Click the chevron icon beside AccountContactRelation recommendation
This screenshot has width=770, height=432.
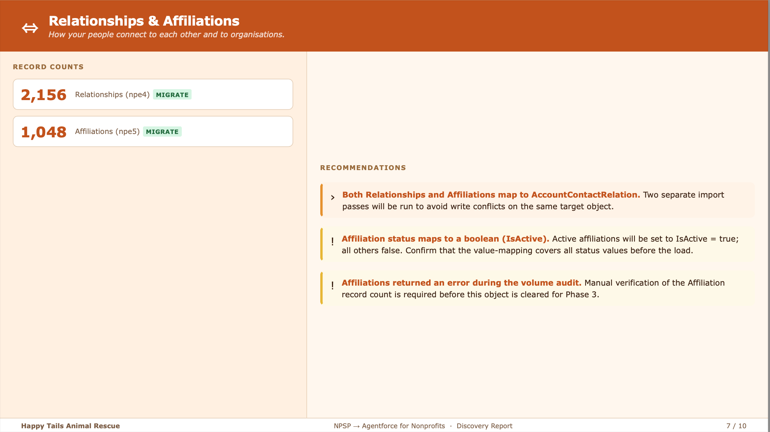click(x=333, y=198)
